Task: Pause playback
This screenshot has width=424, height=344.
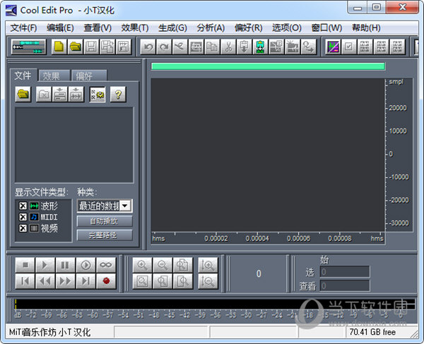Action: pos(65,265)
